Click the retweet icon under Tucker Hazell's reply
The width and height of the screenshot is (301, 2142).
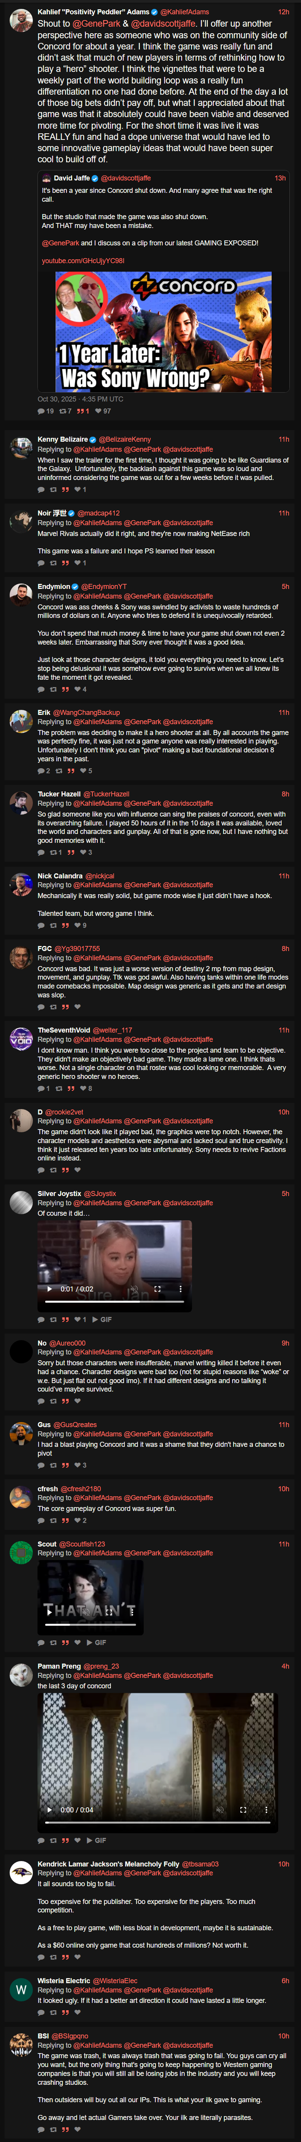pyautogui.click(x=53, y=852)
